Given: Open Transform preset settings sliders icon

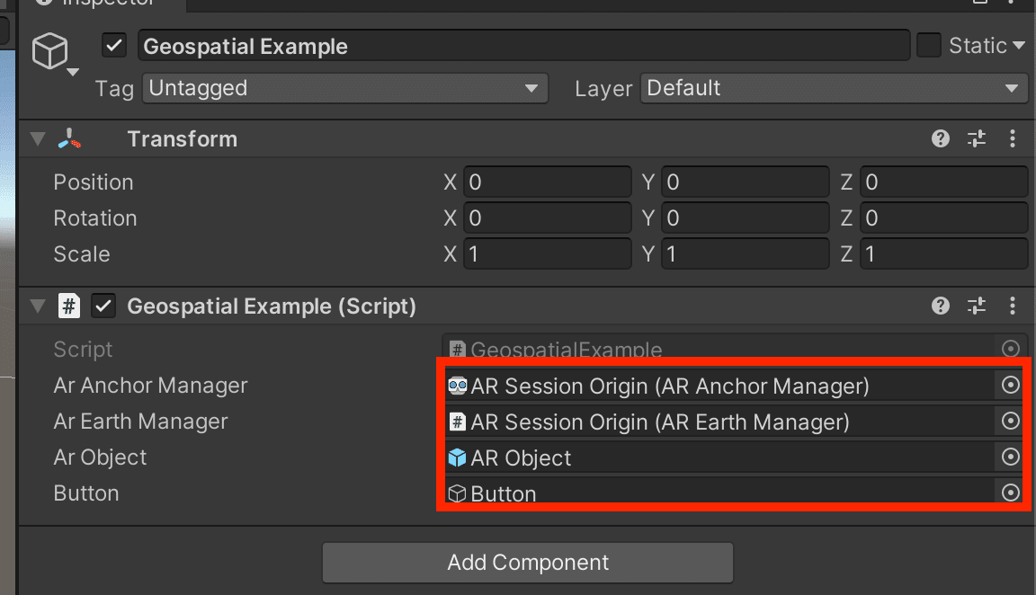Looking at the screenshot, I should [977, 138].
